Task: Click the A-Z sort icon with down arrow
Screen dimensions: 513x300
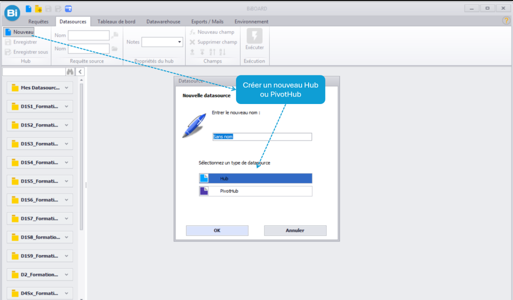Action: 222,52
